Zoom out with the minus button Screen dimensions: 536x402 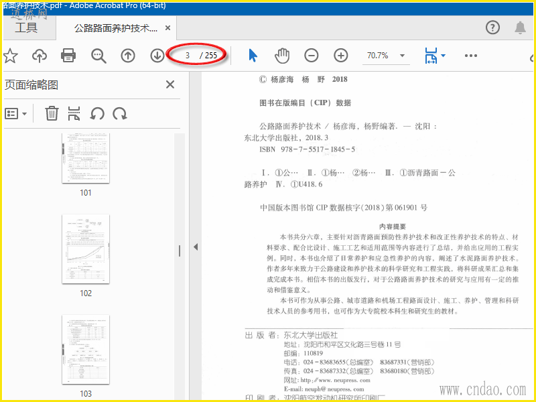(311, 56)
